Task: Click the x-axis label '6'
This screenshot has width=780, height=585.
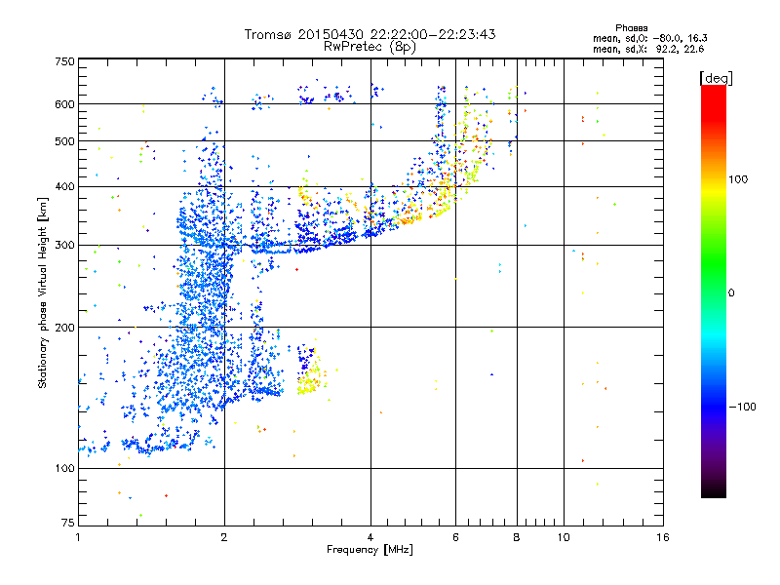Action: pos(455,537)
